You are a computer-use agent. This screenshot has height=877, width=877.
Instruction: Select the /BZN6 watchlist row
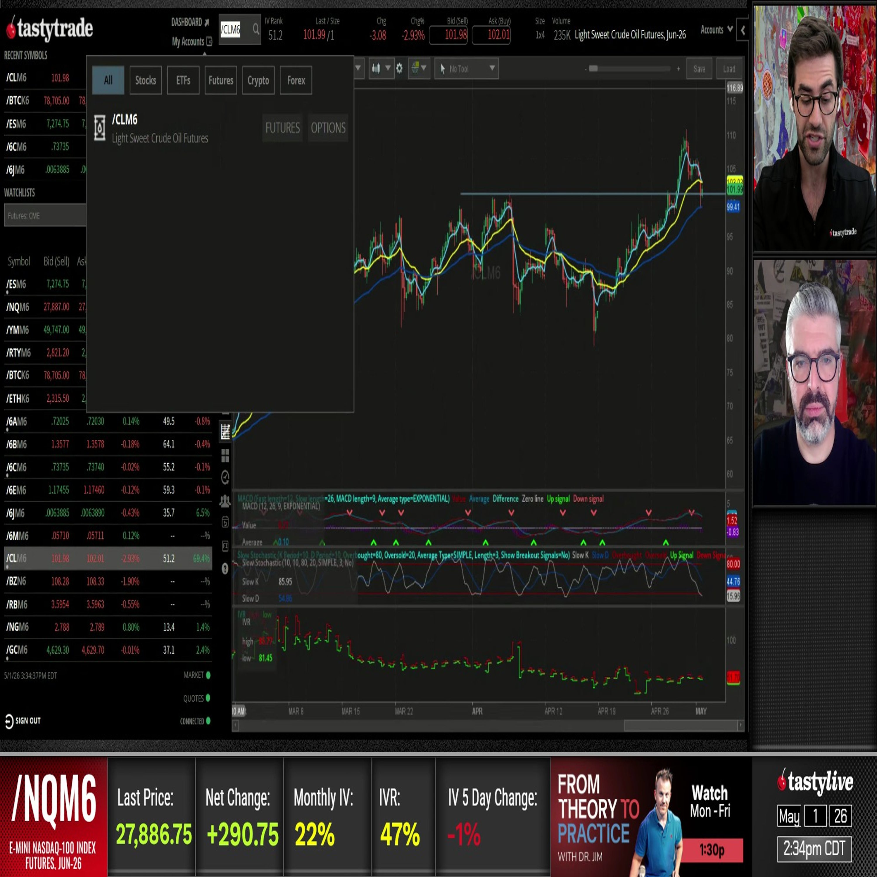coord(108,581)
